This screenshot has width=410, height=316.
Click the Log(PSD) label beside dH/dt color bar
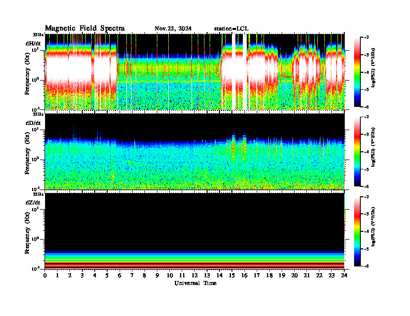tap(373, 68)
